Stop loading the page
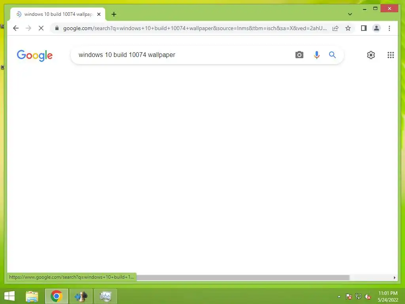The width and height of the screenshot is (405, 304). [41, 28]
